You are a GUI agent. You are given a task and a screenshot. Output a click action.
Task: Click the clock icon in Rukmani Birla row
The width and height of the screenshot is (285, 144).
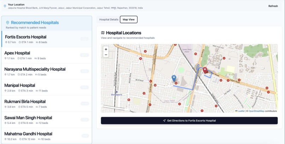[19, 107]
